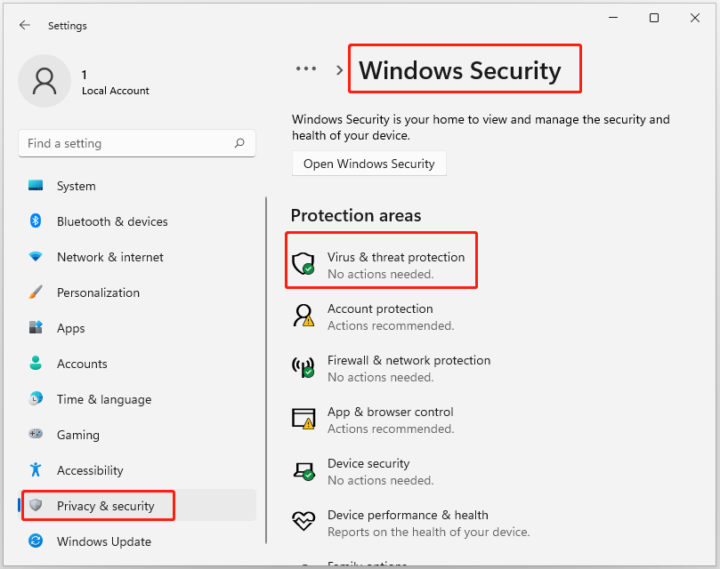The height and width of the screenshot is (569, 720).
Task: Click the Find a setting search field
Action: pyautogui.click(x=137, y=143)
